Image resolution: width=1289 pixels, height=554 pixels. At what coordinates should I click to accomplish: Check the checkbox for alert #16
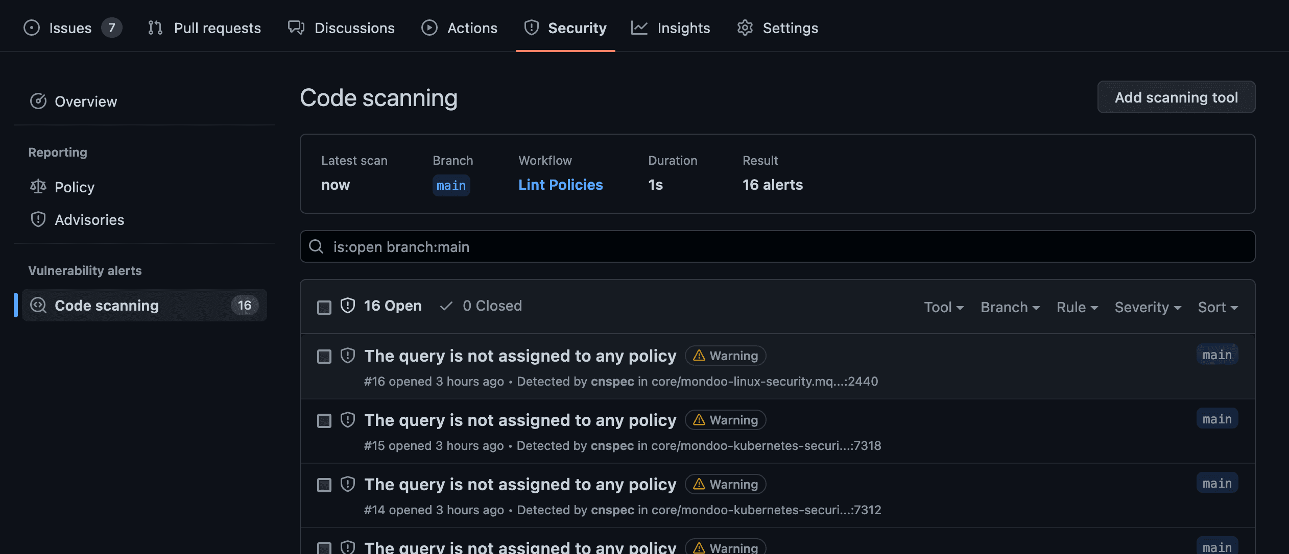pyautogui.click(x=324, y=357)
